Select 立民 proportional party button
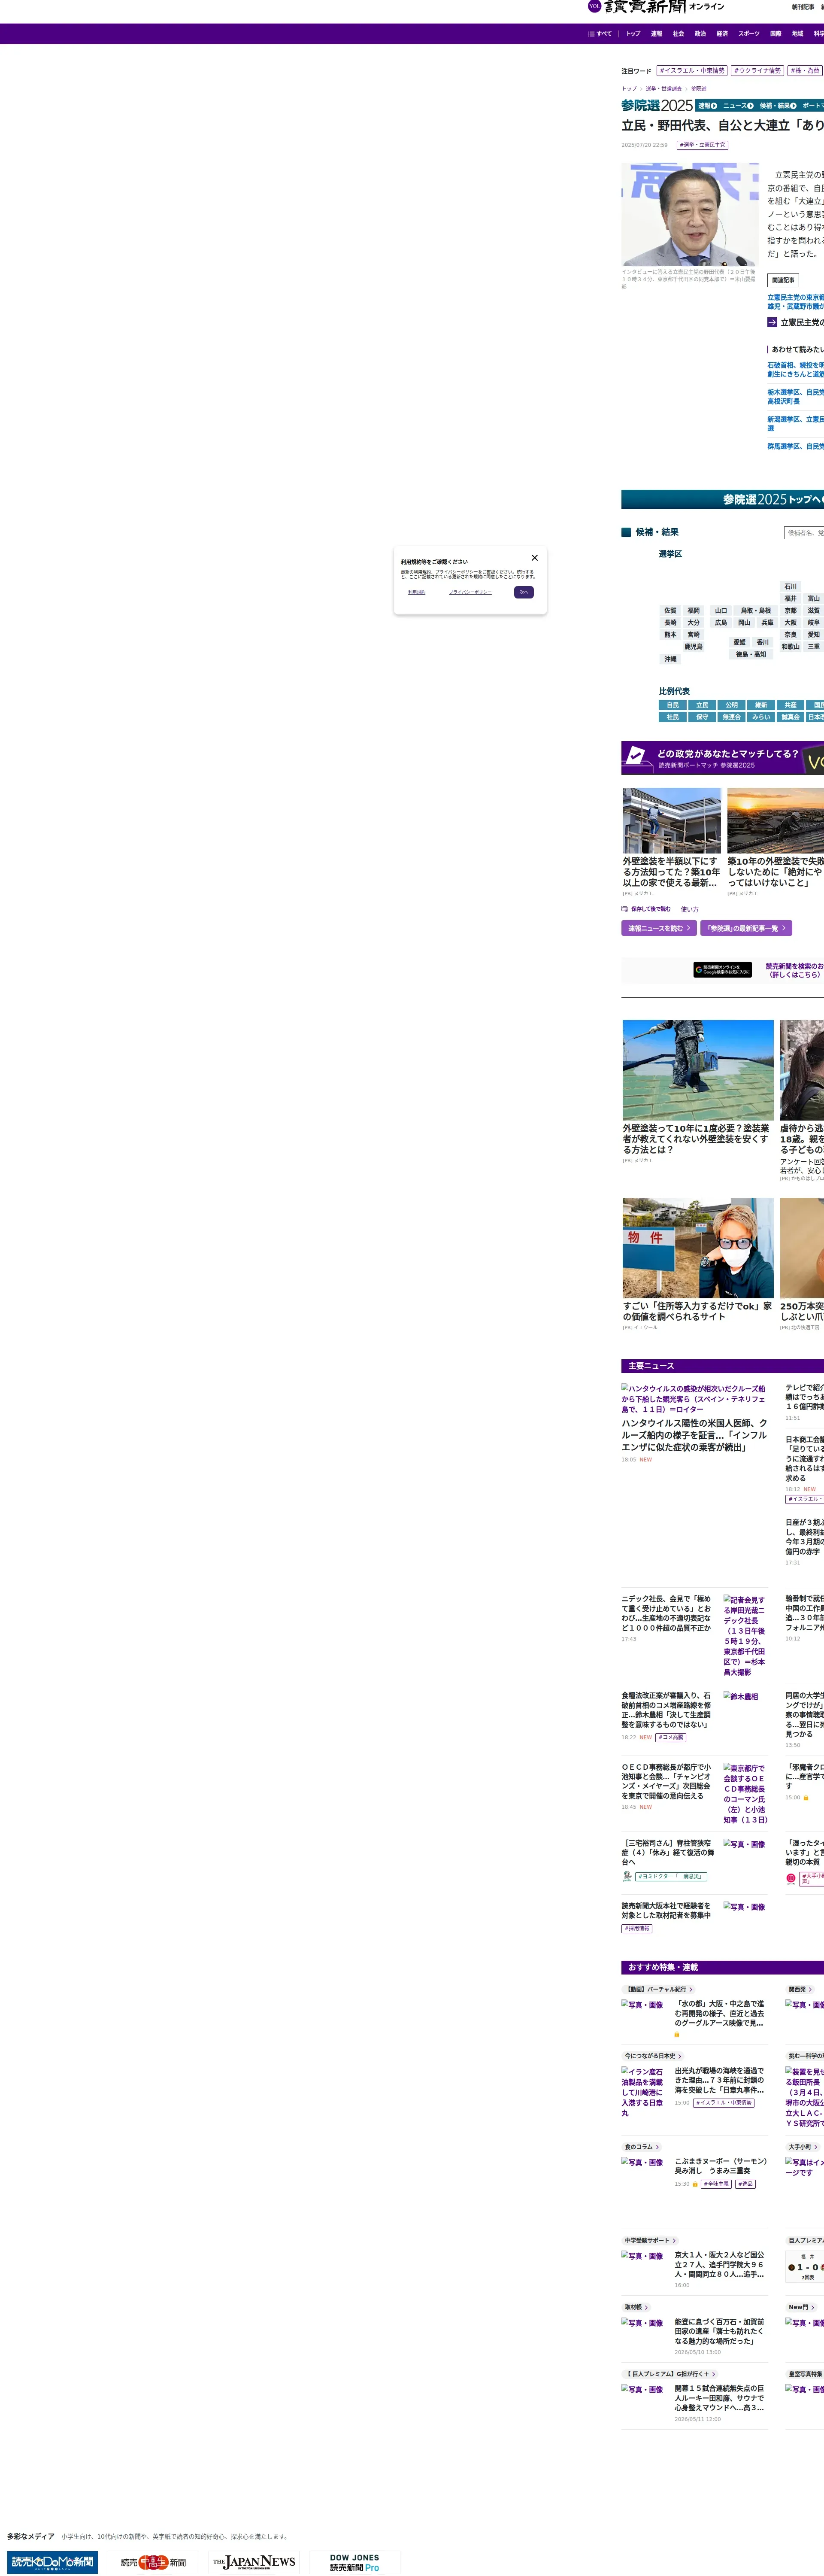The width and height of the screenshot is (824, 2576). (x=702, y=705)
